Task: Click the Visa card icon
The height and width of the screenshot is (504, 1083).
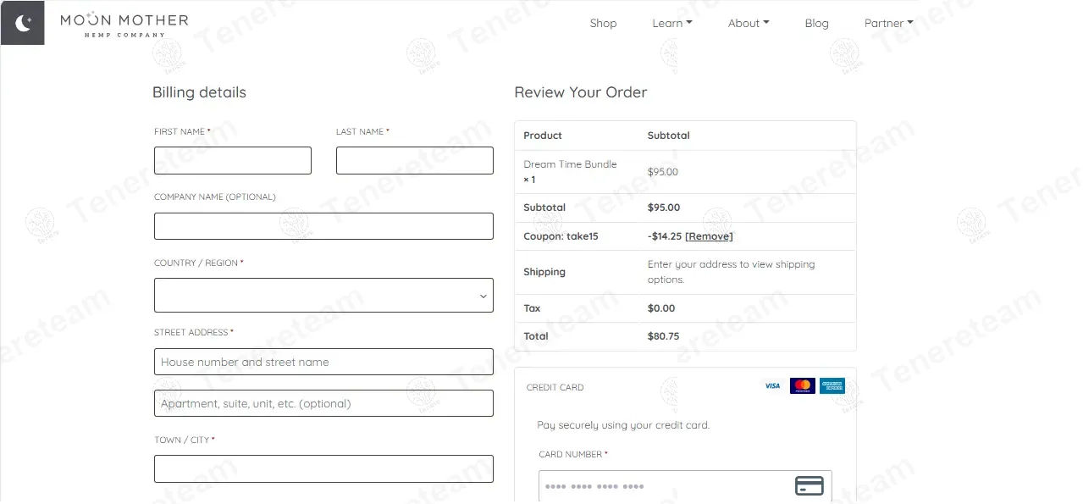Action: (x=772, y=386)
